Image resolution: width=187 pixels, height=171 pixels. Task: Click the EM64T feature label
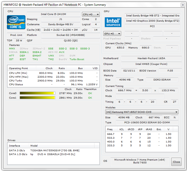click(37, 56)
